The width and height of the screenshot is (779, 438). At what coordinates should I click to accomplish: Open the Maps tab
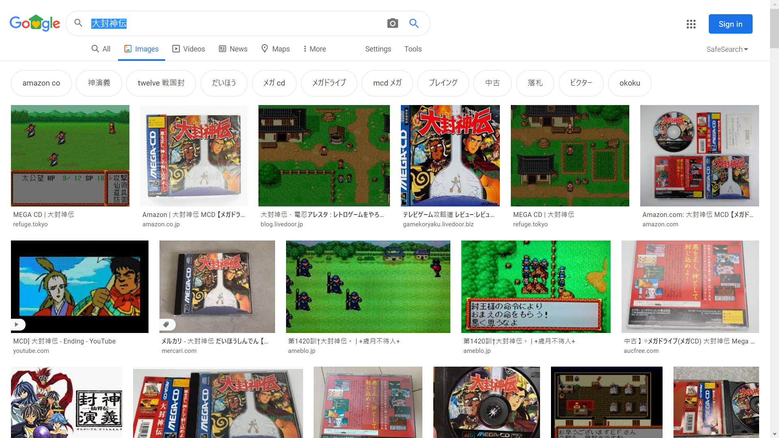pyautogui.click(x=275, y=49)
